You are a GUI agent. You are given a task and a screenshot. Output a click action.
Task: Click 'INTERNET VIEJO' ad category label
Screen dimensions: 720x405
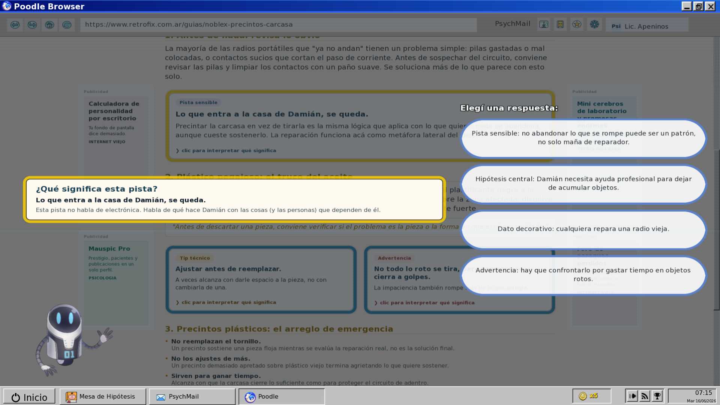(x=107, y=142)
